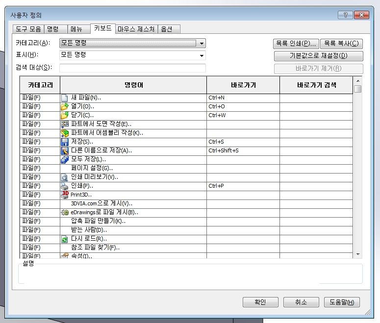The image size is (380, 323).
Task: Click the 바로가기 검색 column header
Action: 316,85
